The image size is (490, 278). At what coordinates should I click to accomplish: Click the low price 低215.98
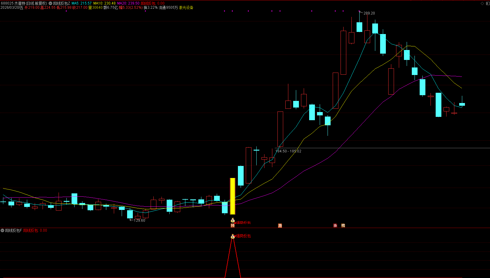coord(64,8)
